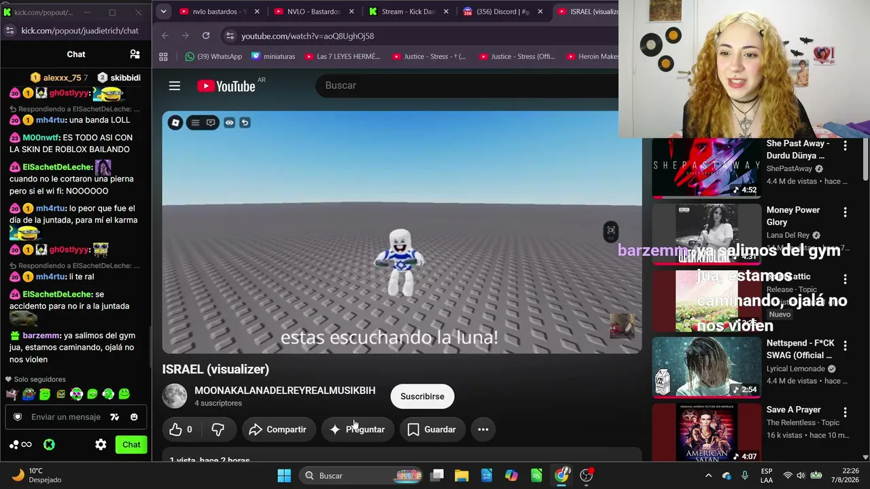Open the MOONAKALANADELREYREALMUSIKBIH channel avatar
Screen dimensions: 870x489
click(175, 396)
